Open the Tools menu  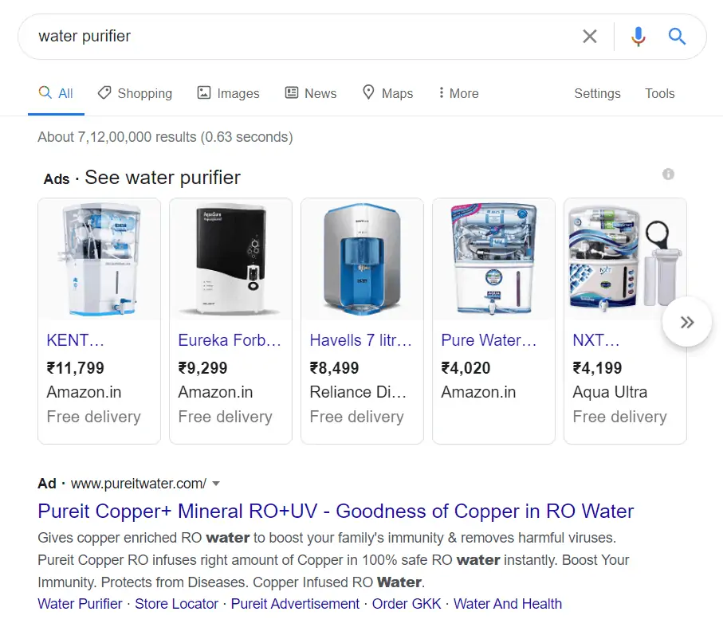click(x=659, y=93)
